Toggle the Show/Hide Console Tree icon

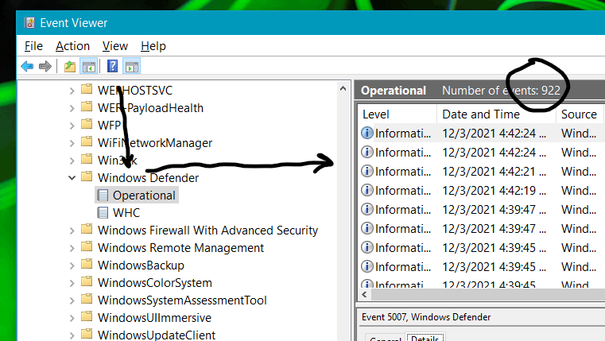[x=88, y=66]
